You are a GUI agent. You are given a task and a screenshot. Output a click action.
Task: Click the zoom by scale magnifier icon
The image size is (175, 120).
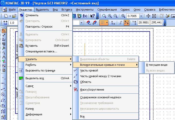123,16
